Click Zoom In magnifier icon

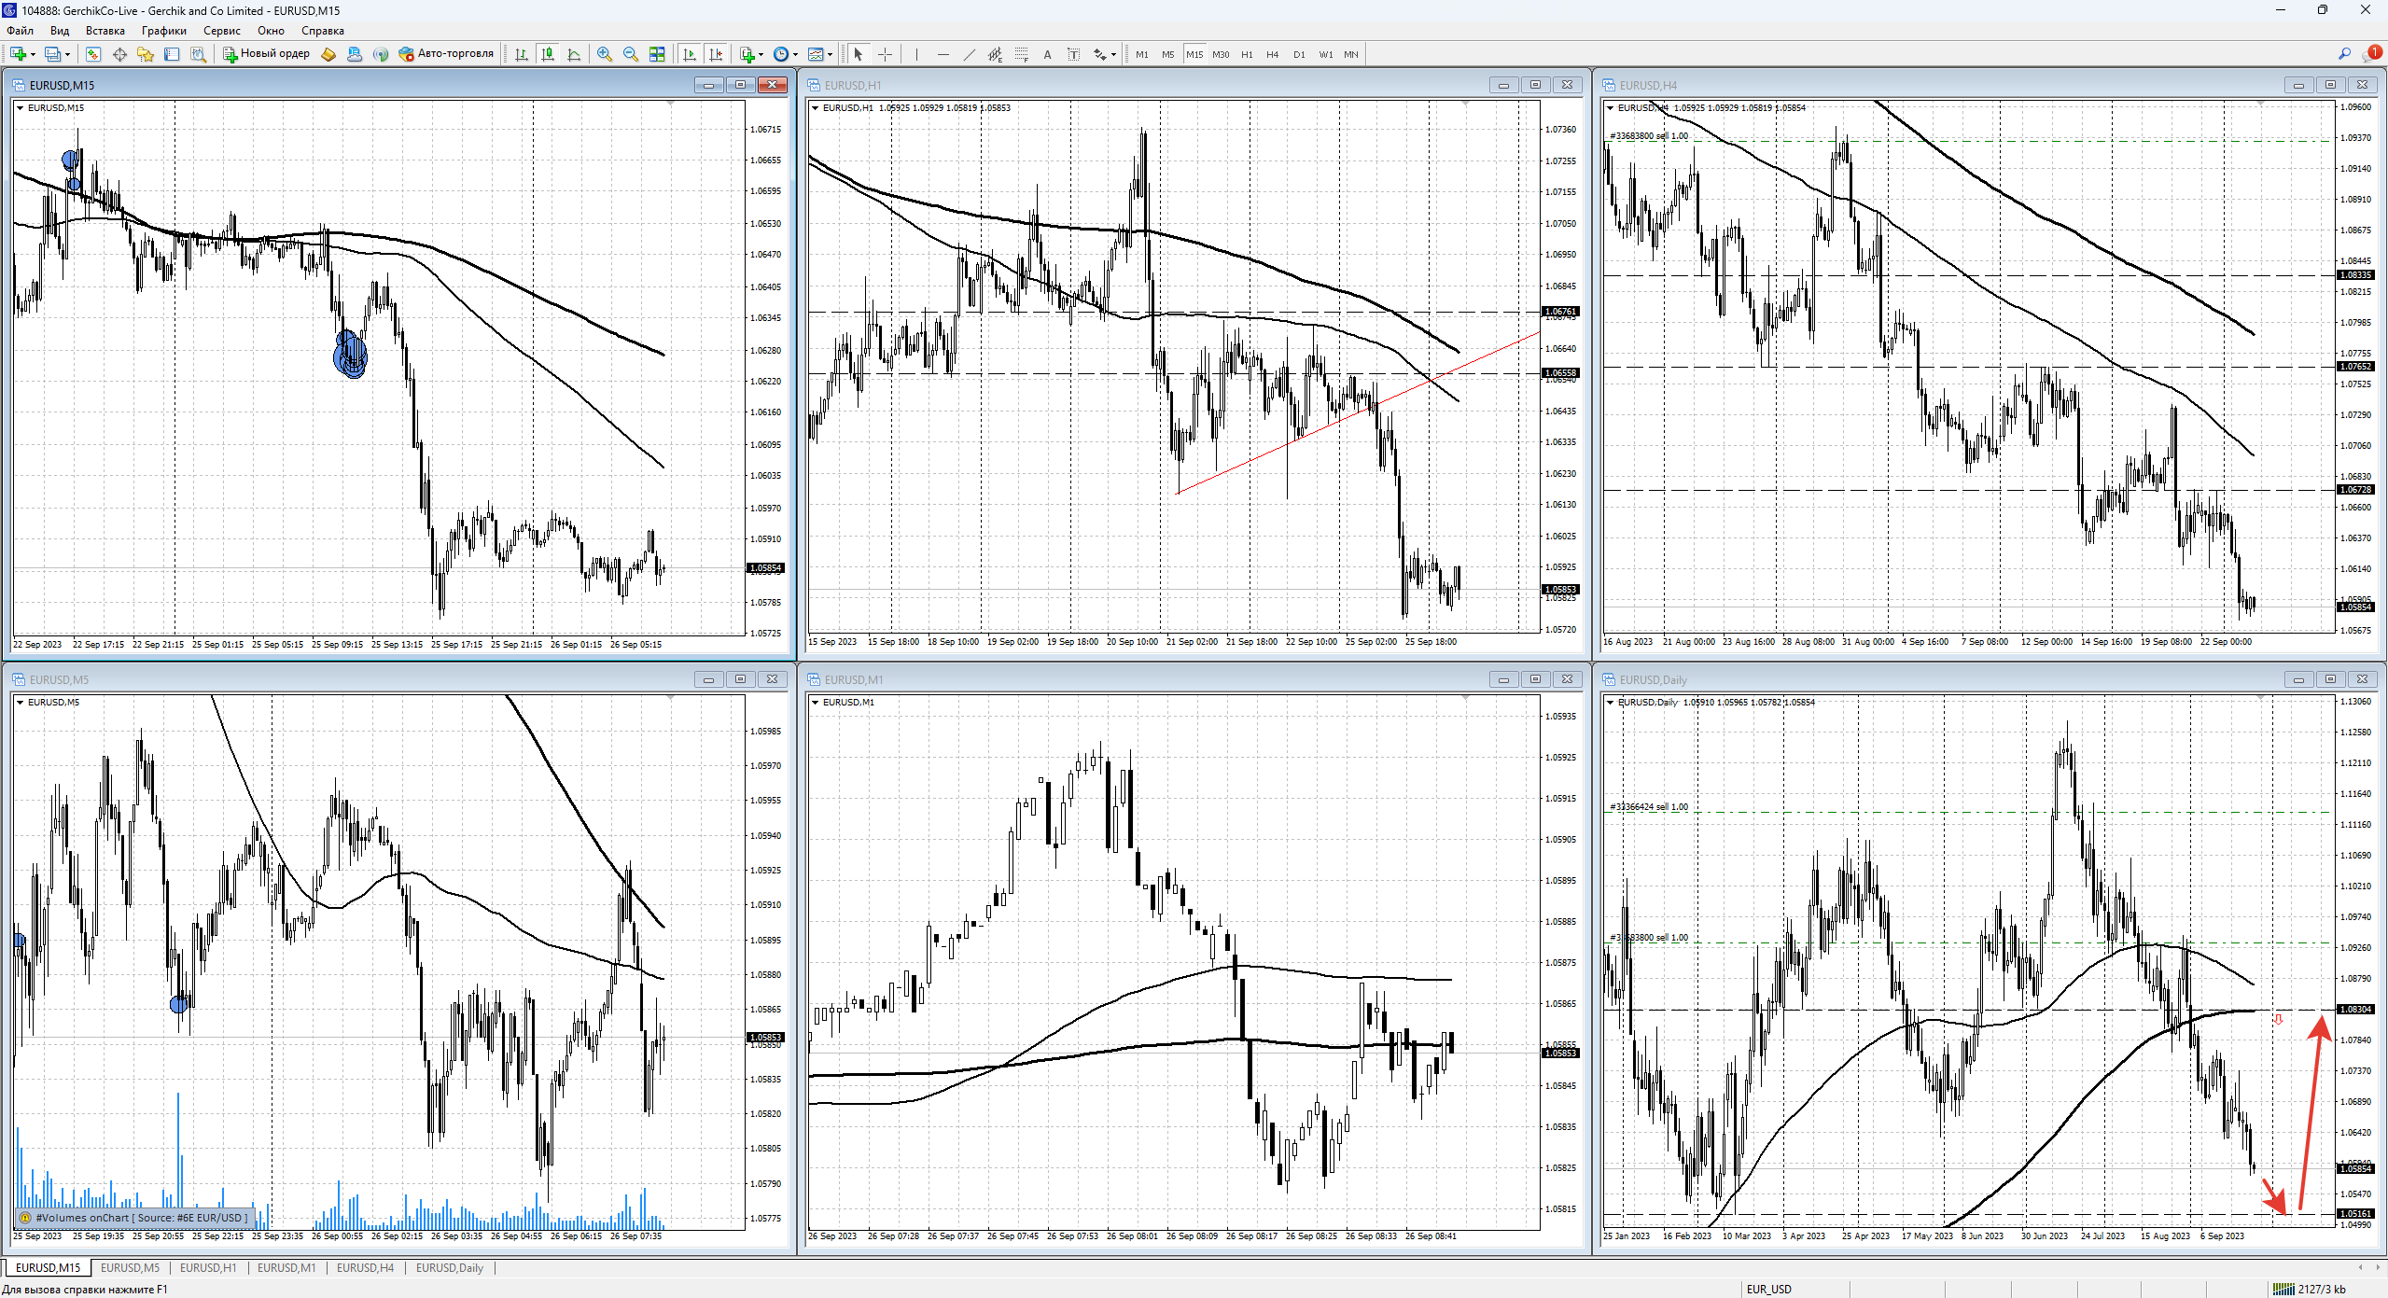point(605,54)
